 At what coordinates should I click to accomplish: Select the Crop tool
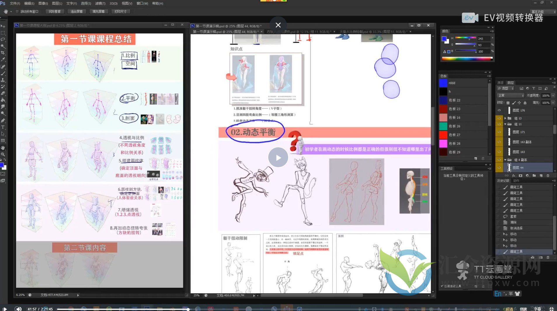(x=3, y=53)
